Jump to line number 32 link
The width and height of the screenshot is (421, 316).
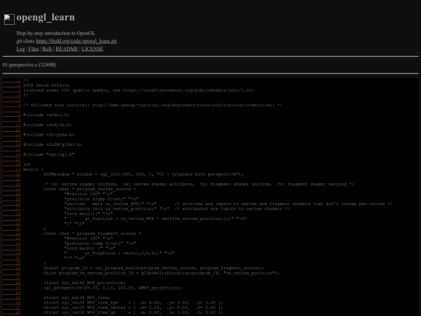pos(12,233)
